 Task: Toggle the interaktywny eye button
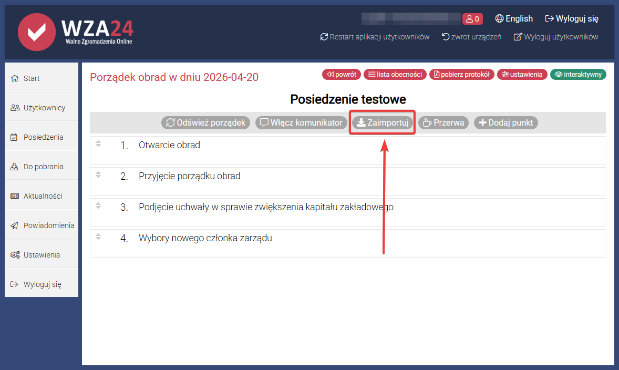578,75
